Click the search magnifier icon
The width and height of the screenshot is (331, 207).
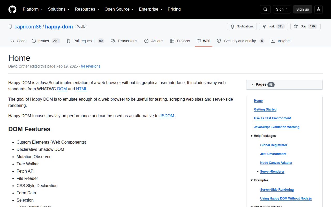(265, 9)
